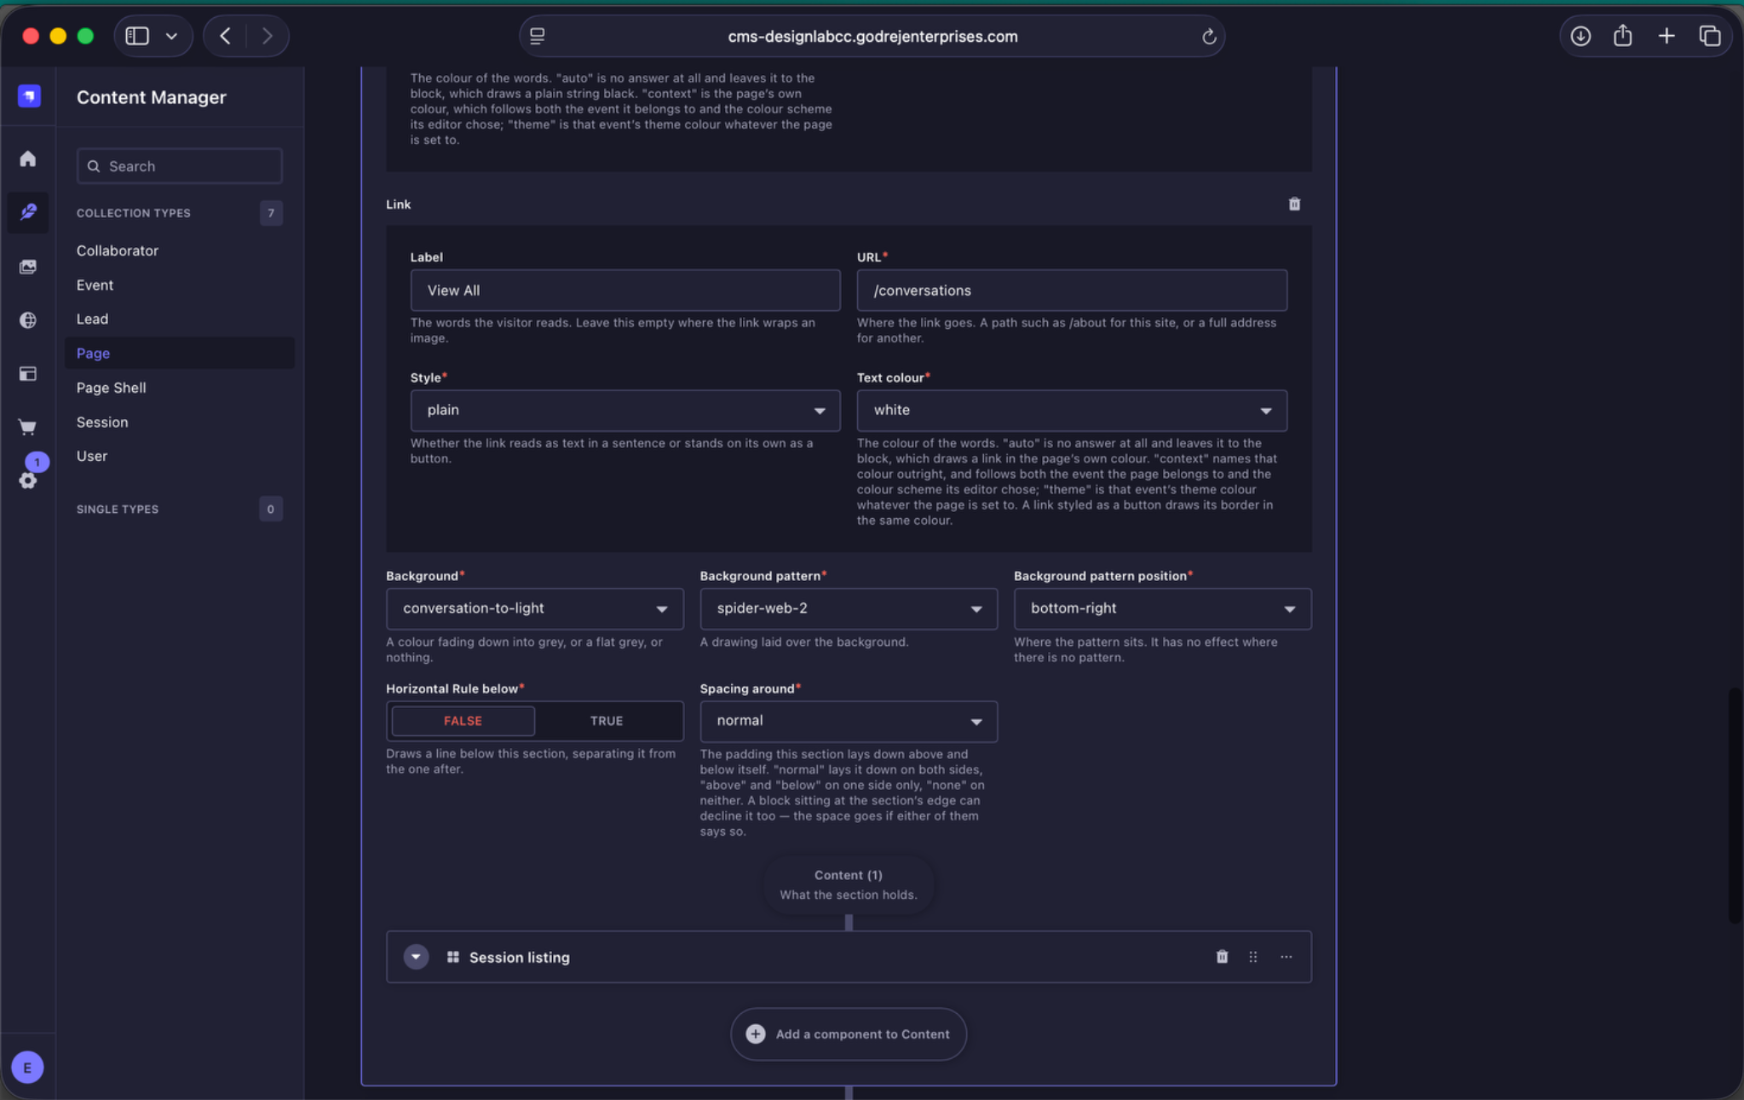Delete the Session listing component
This screenshot has height=1100, width=1744.
click(x=1222, y=957)
